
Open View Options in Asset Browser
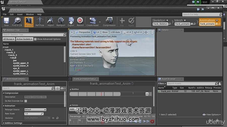212,115
